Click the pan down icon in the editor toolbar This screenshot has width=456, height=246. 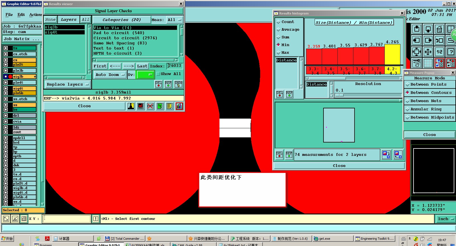click(x=428, y=29)
